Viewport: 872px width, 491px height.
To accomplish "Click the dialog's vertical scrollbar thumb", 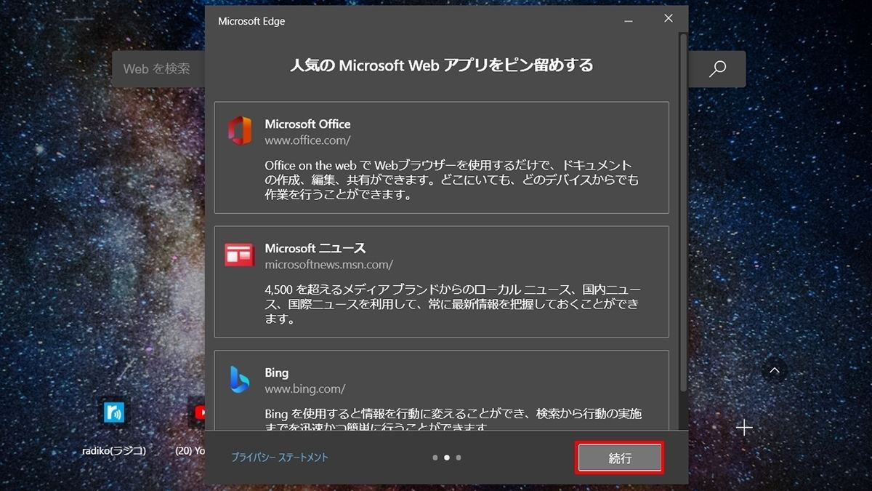I will click(x=682, y=211).
